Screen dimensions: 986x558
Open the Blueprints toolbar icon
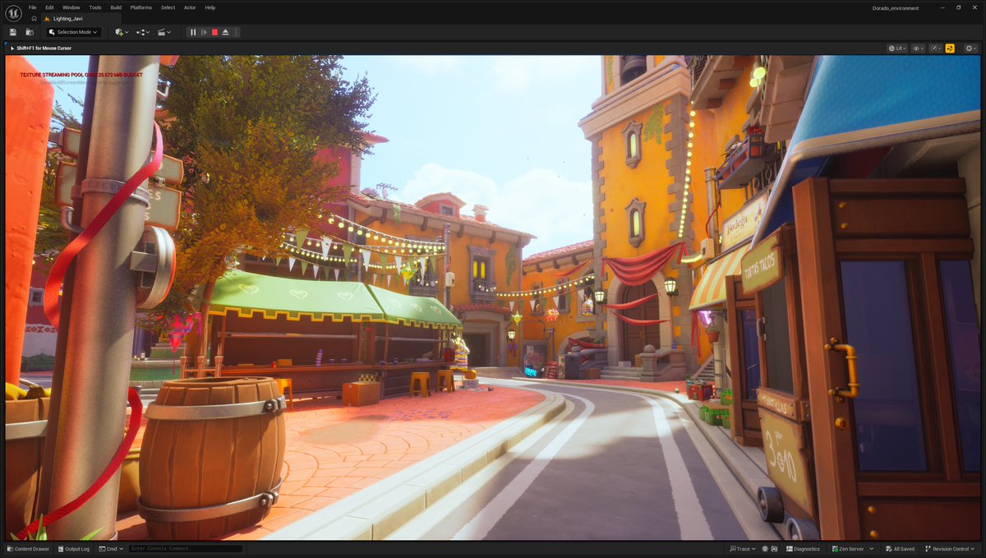pyautogui.click(x=141, y=32)
